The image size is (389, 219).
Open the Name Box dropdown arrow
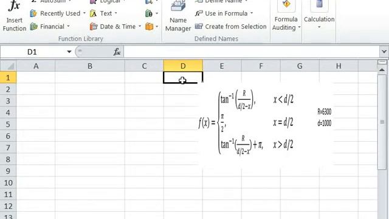(x=69, y=52)
